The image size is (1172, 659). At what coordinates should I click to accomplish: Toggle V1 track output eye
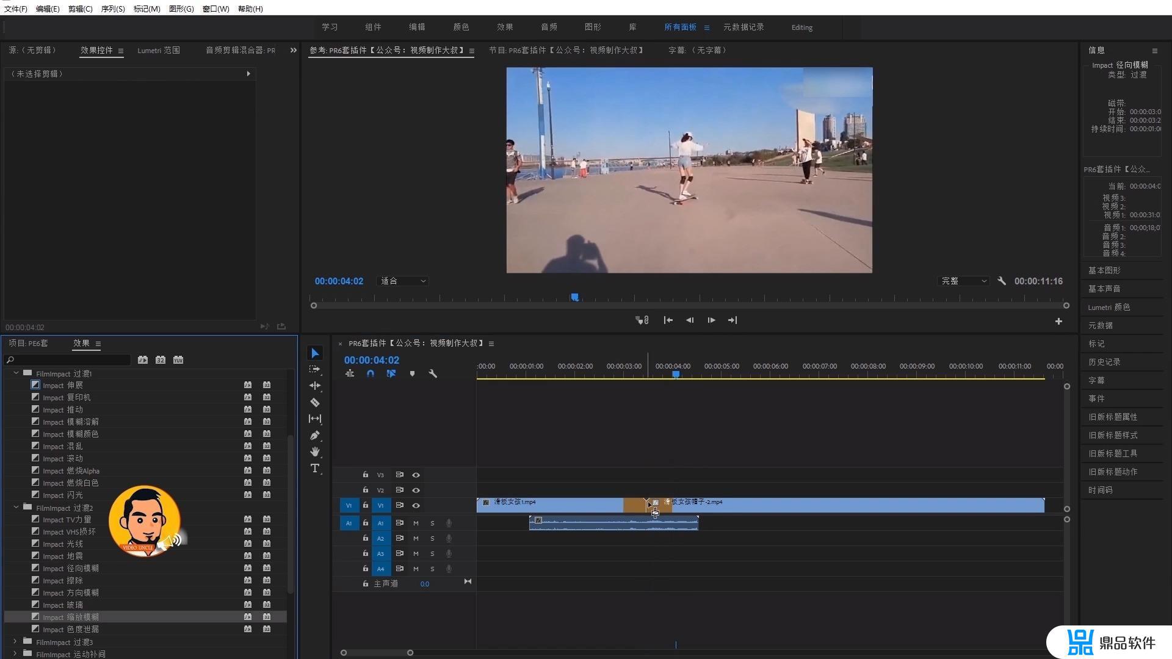point(416,505)
